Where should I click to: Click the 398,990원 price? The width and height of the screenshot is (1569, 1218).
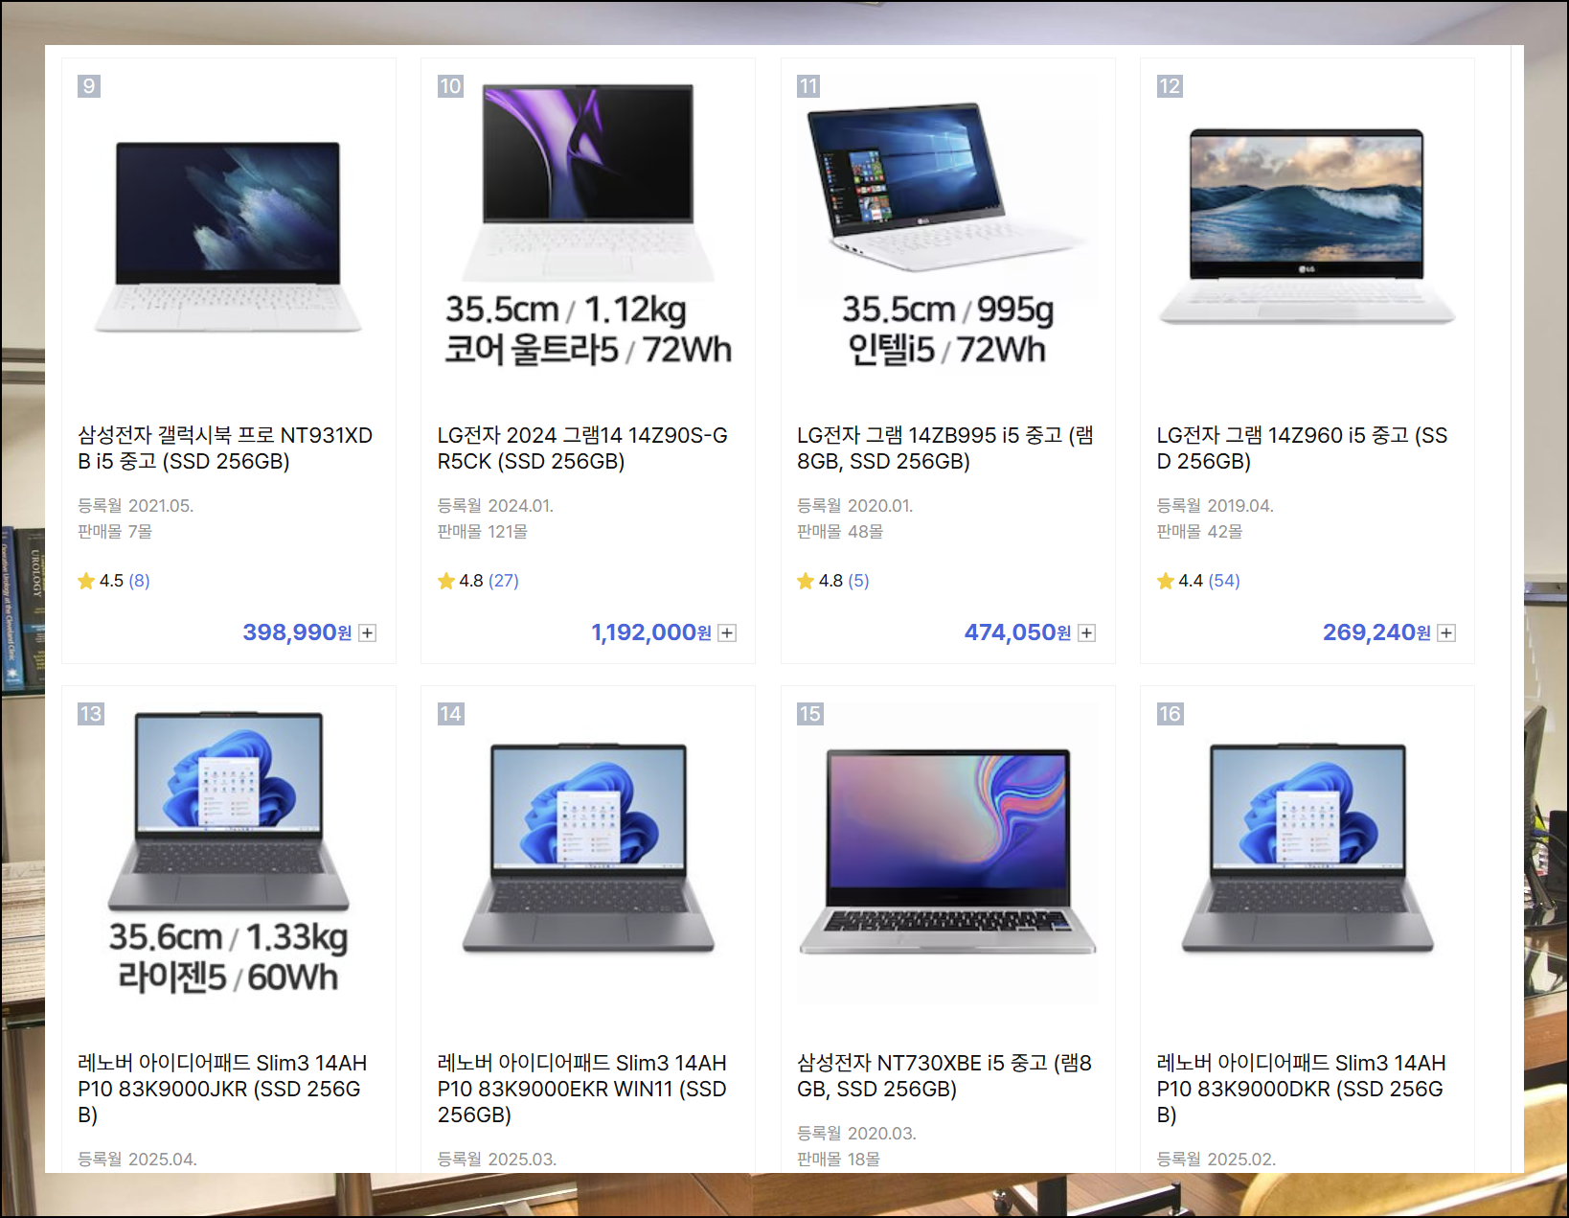(x=297, y=632)
